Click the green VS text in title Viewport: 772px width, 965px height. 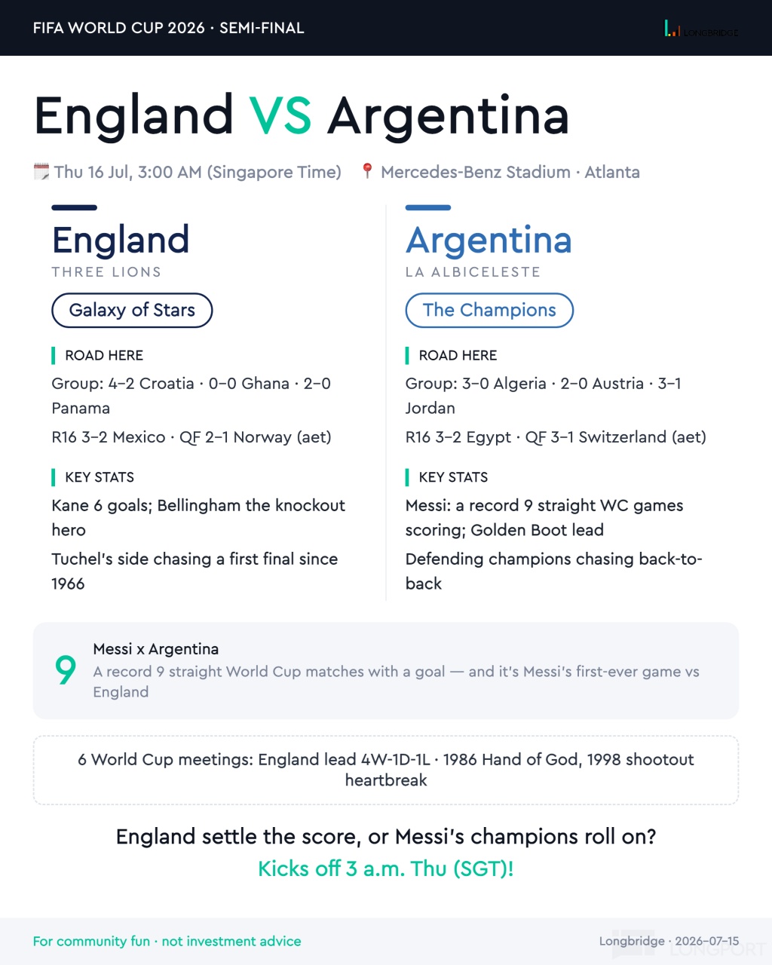pos(280,116)
